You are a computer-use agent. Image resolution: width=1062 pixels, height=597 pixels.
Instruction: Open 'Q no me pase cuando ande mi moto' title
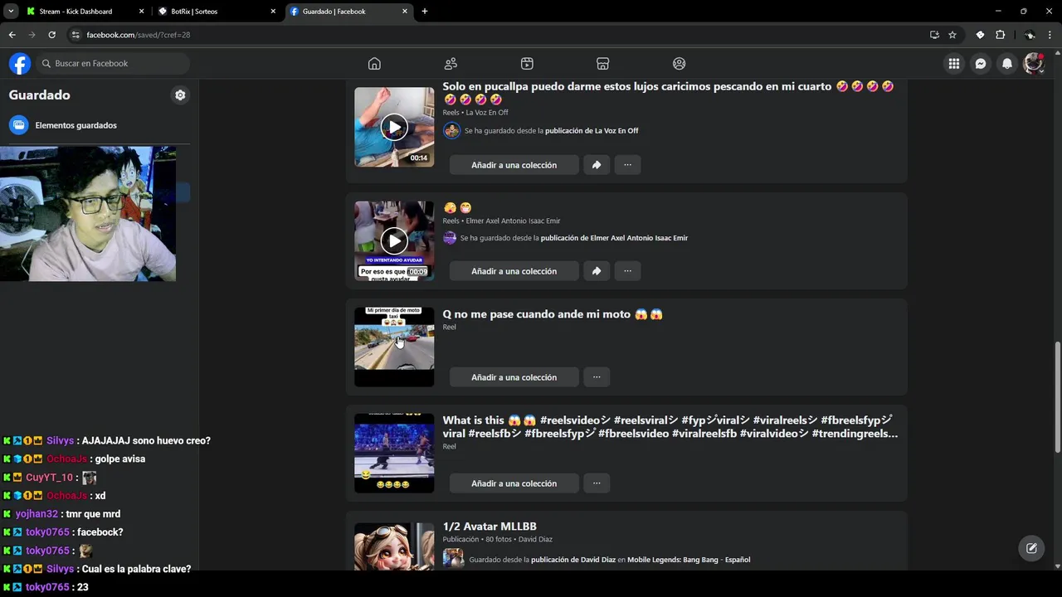click(553, 314)
